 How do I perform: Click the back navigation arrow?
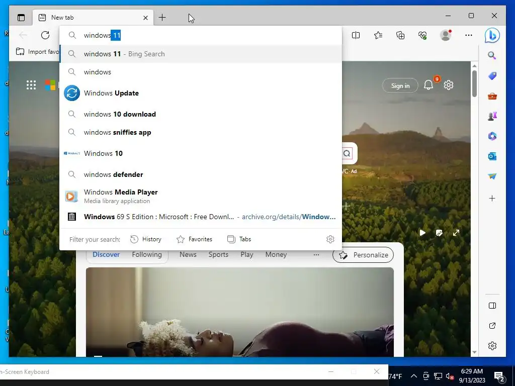pyautogui.click(x=23, y=35)
